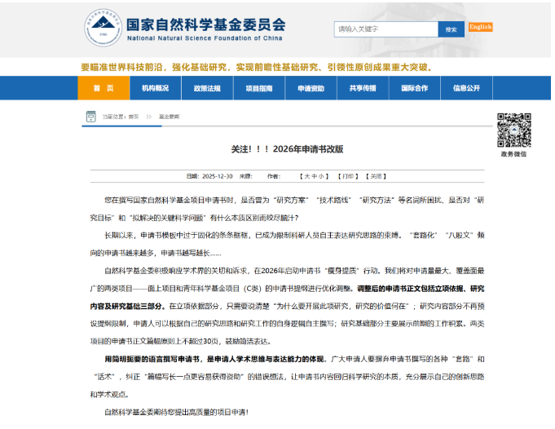Open the 政策法规 navigation menu
This screenshot has width=555, height=429.
(207, 88)
